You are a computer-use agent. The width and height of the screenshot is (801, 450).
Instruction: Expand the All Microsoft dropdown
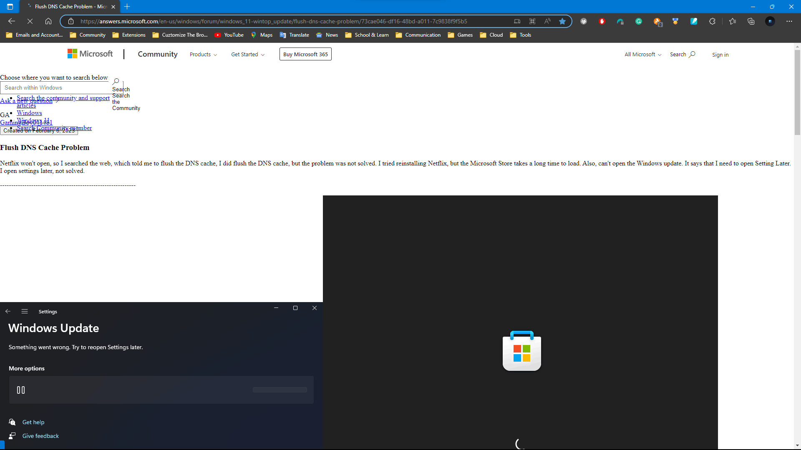pos(642,55)
